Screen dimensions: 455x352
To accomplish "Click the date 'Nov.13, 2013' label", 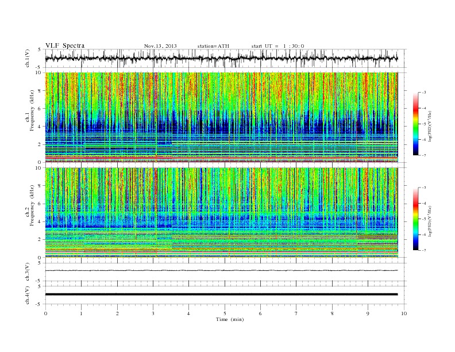I will [x=160, y=46].
